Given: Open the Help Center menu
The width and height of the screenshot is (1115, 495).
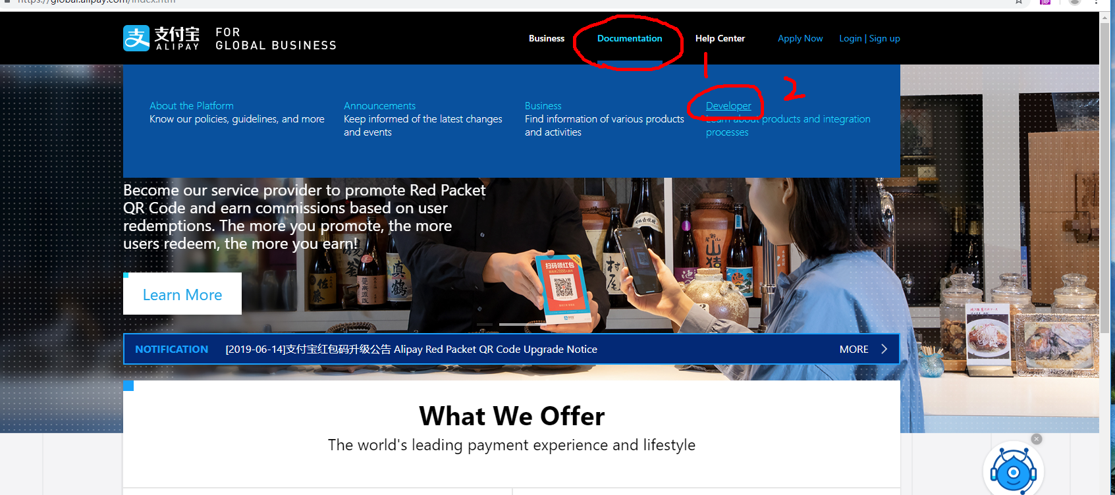Looking at the screenshot, I should (x=720, y=38).
